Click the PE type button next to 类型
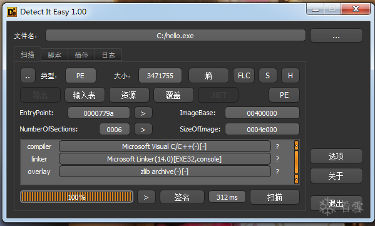 [x=80, y=76]
